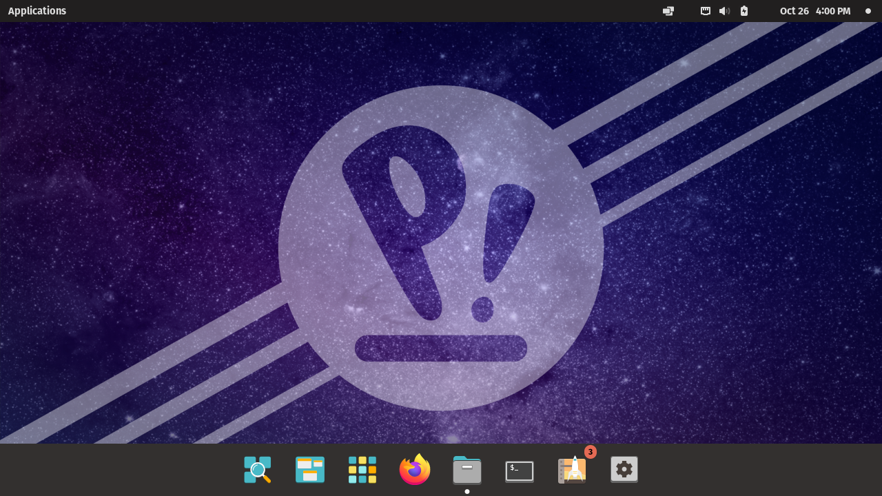Show the applications grid from dock
The height and width of the screenshot is (496, 882).
(x=362, y=470)
